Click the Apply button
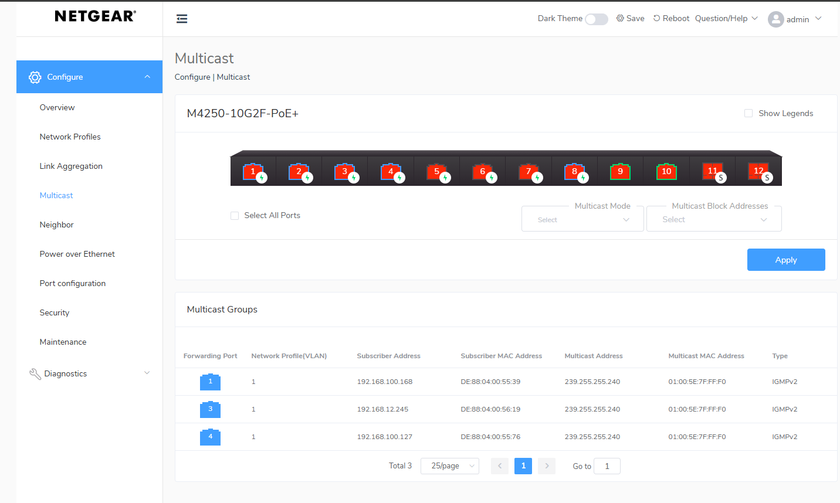 point(786,260)
